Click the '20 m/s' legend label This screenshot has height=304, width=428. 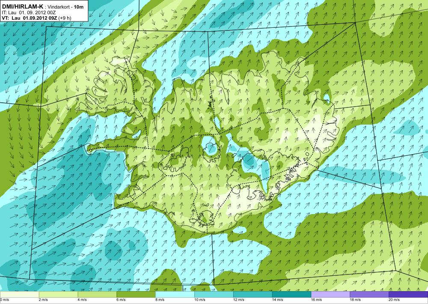395,300
